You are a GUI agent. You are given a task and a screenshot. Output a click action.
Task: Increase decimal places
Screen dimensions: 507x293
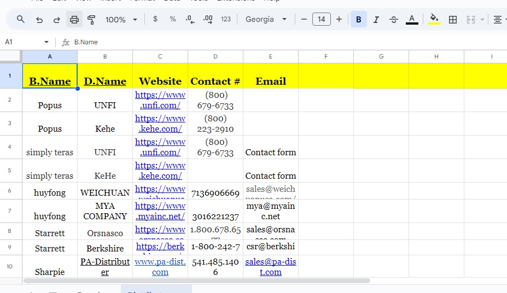(208, 20)
